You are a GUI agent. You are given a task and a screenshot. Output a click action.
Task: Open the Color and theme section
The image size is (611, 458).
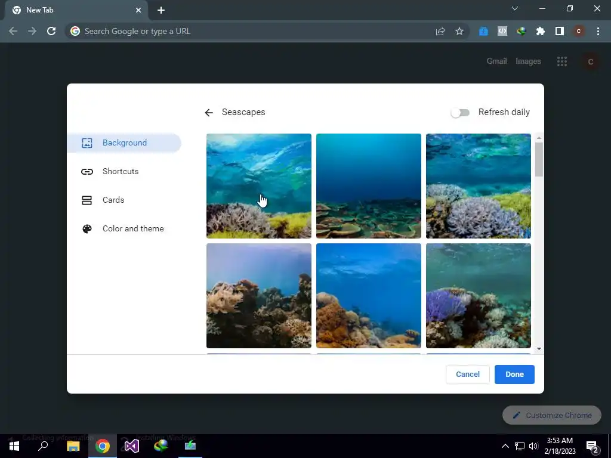(x=133, y=228)
